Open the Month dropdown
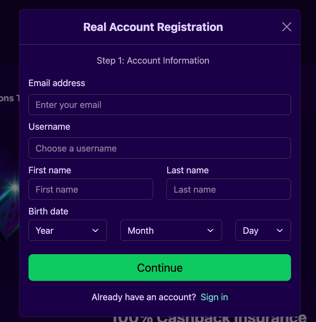The width and height of the screenshot is (316, 322). pos(171,230)
